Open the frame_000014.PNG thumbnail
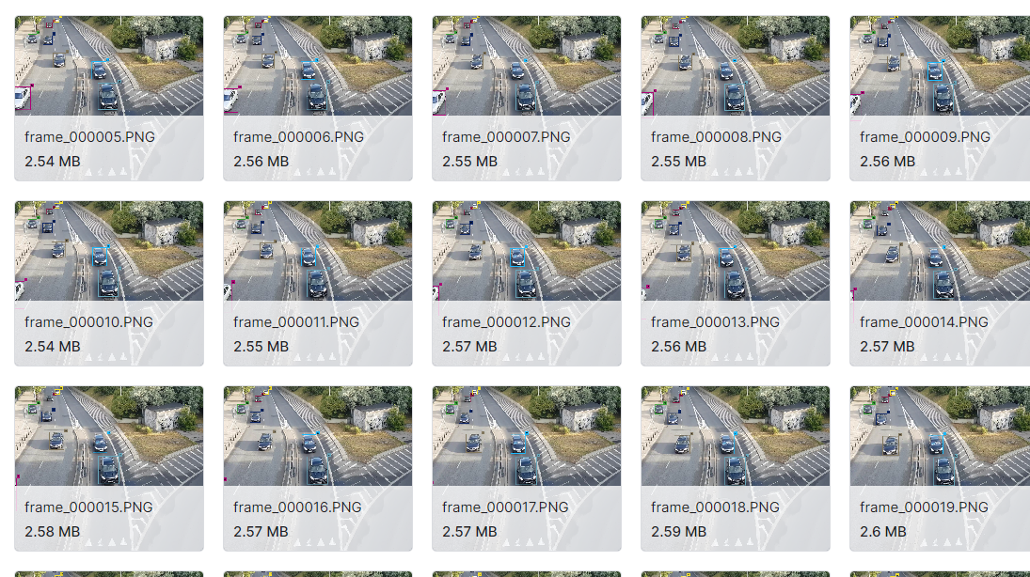Image resolution: width=1030 pixels, height=577 pixels. 940,251
